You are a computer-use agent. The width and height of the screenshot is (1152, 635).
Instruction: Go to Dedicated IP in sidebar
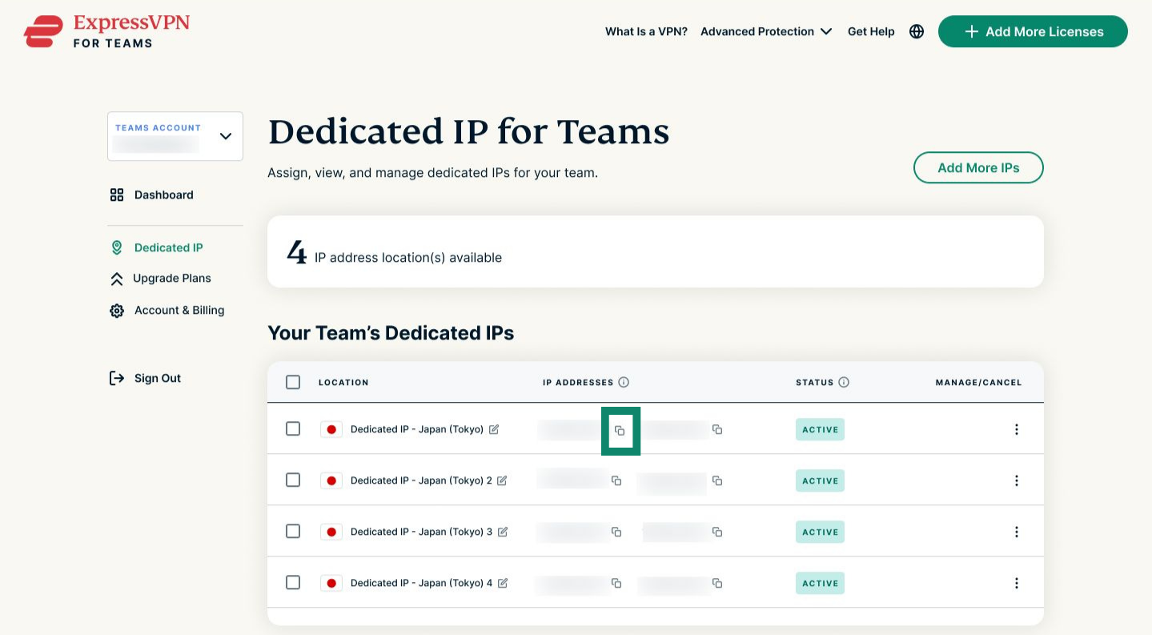[156, 247]
